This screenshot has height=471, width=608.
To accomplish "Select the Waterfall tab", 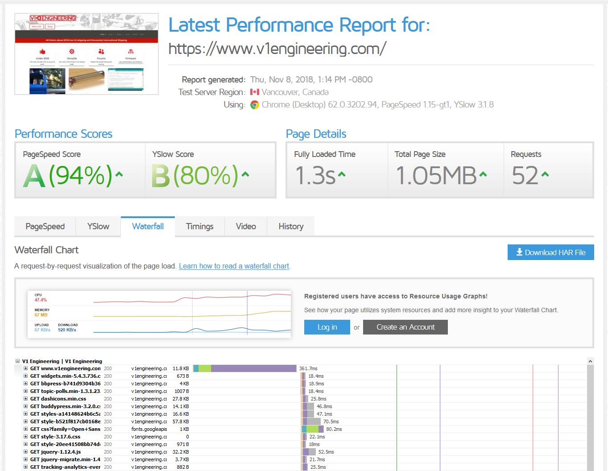I will tap(148, 226).
